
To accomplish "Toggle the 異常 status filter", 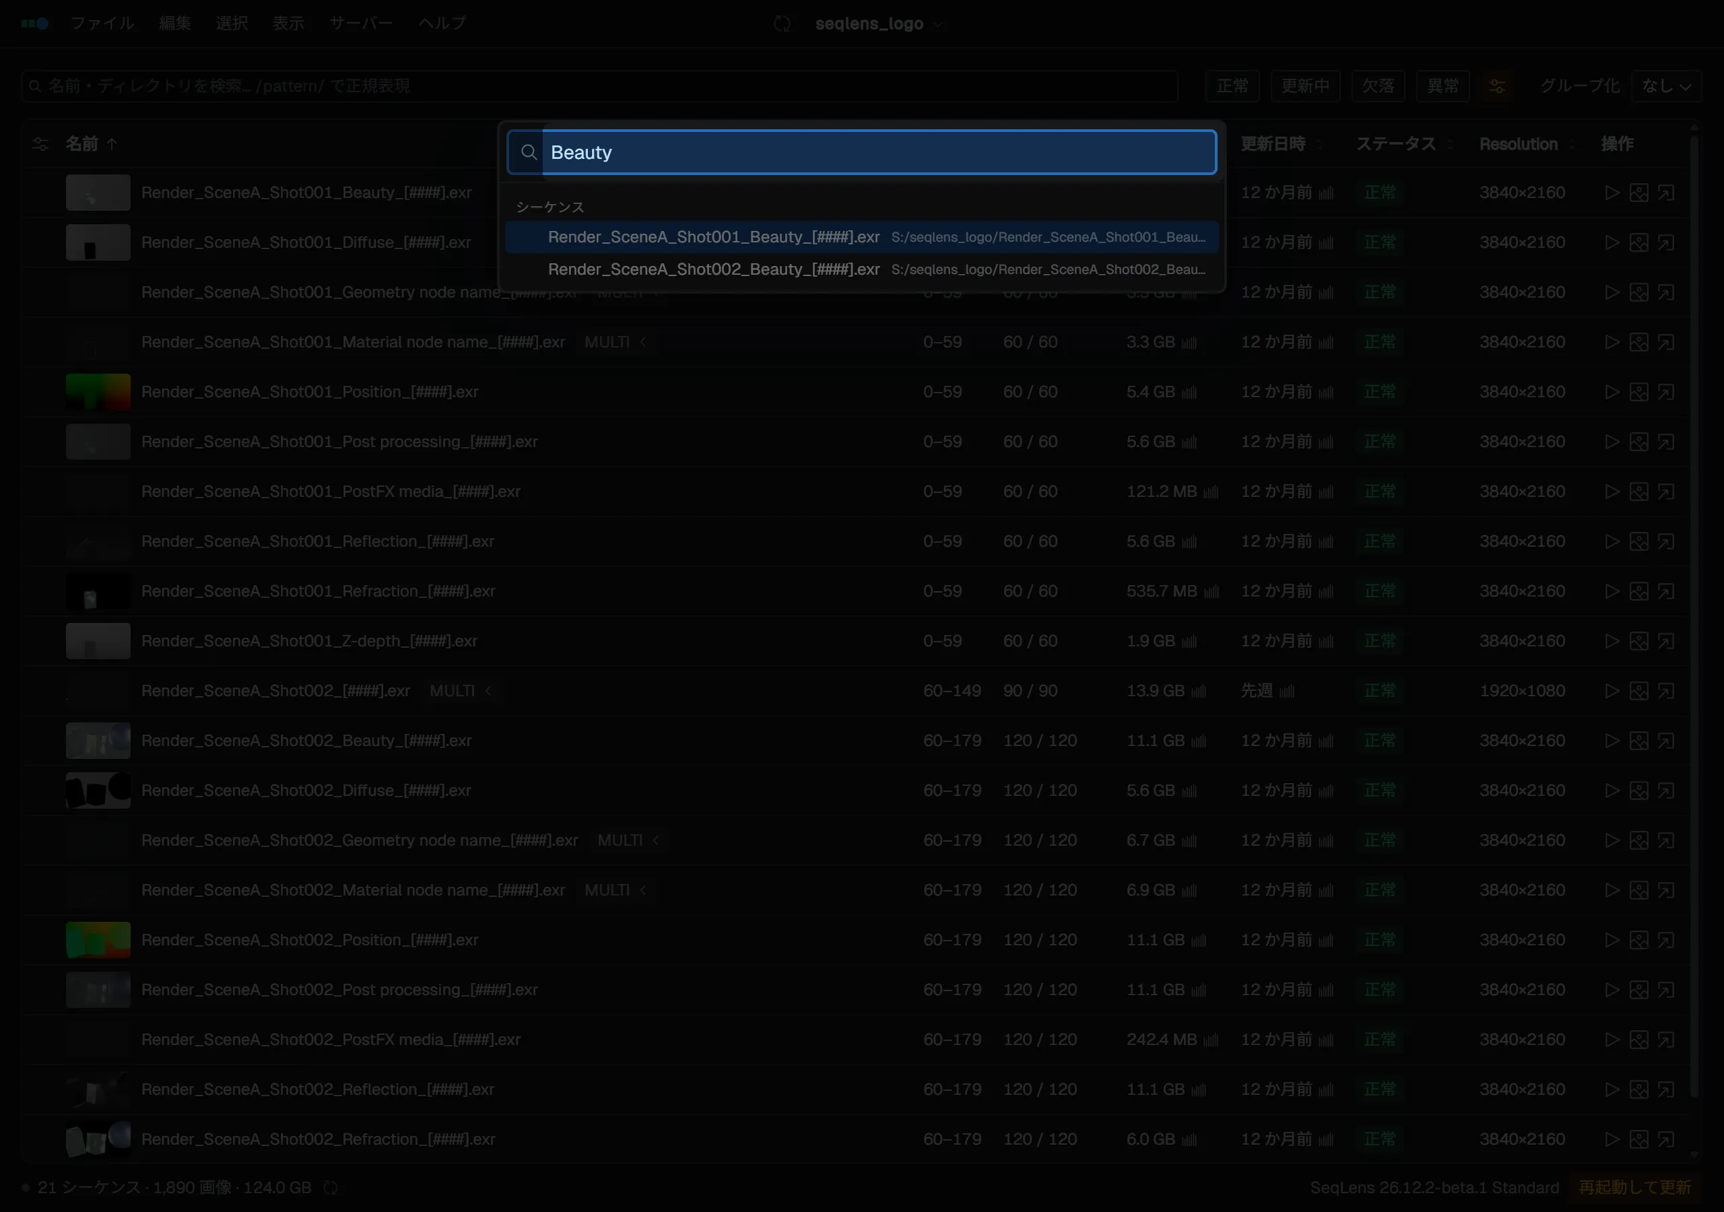I will point(1443,86).
